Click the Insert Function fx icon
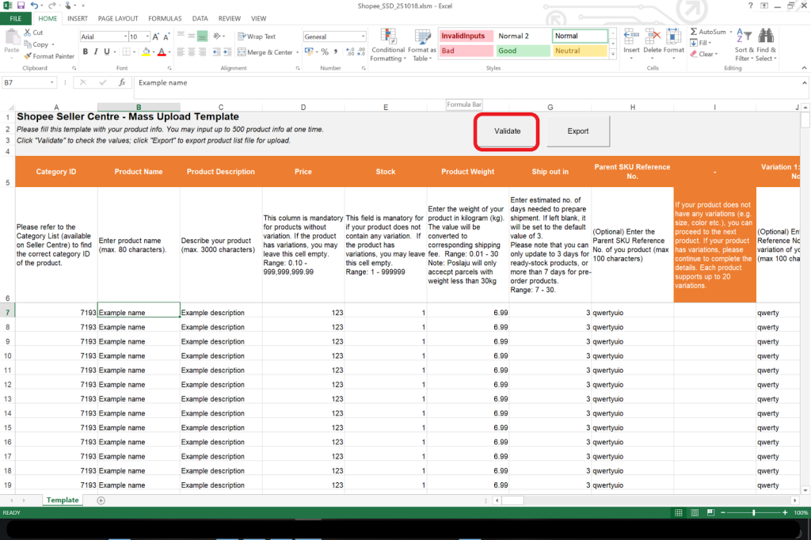The image size is (811, 540). coord(122,83)
